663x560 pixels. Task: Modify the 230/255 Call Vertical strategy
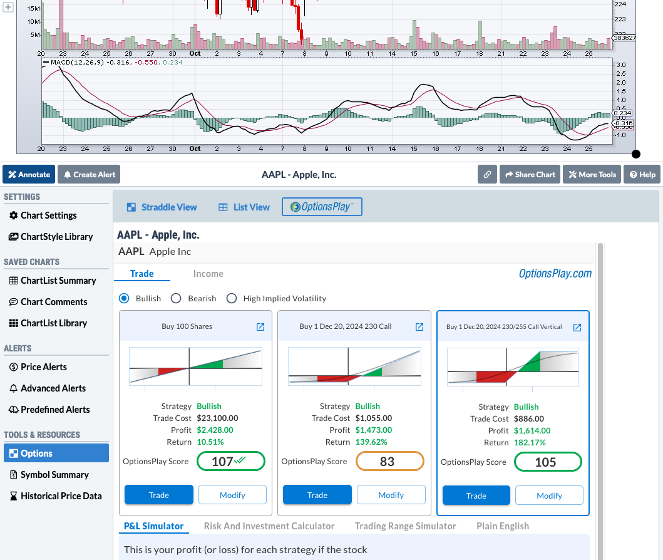coord(549,495)
